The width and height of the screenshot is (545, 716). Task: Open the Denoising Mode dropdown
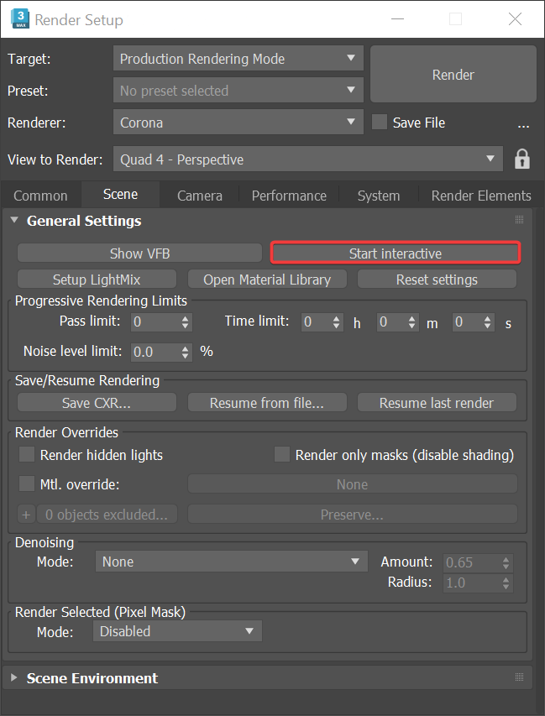[232, 562]
